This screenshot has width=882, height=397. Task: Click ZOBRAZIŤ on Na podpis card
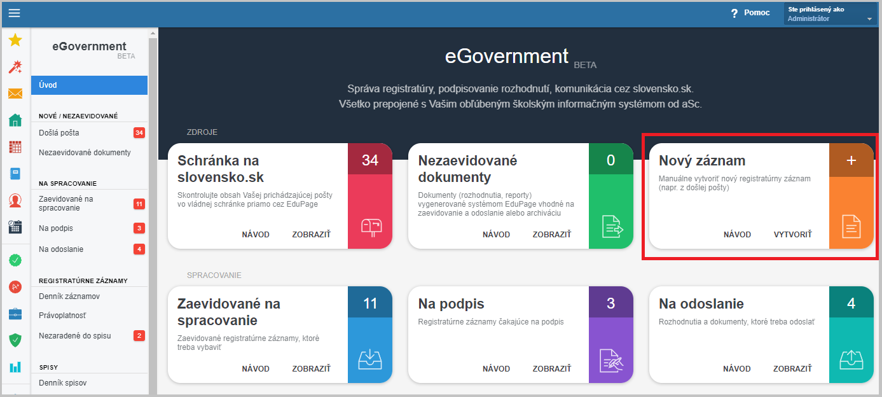point(552,369)
